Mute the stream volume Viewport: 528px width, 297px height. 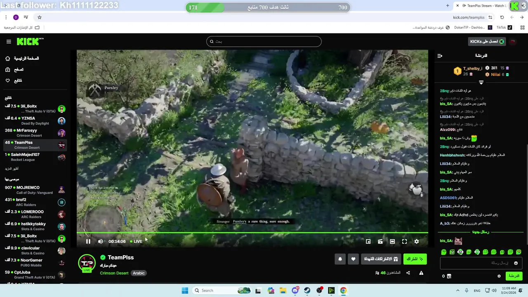(100, 241)
